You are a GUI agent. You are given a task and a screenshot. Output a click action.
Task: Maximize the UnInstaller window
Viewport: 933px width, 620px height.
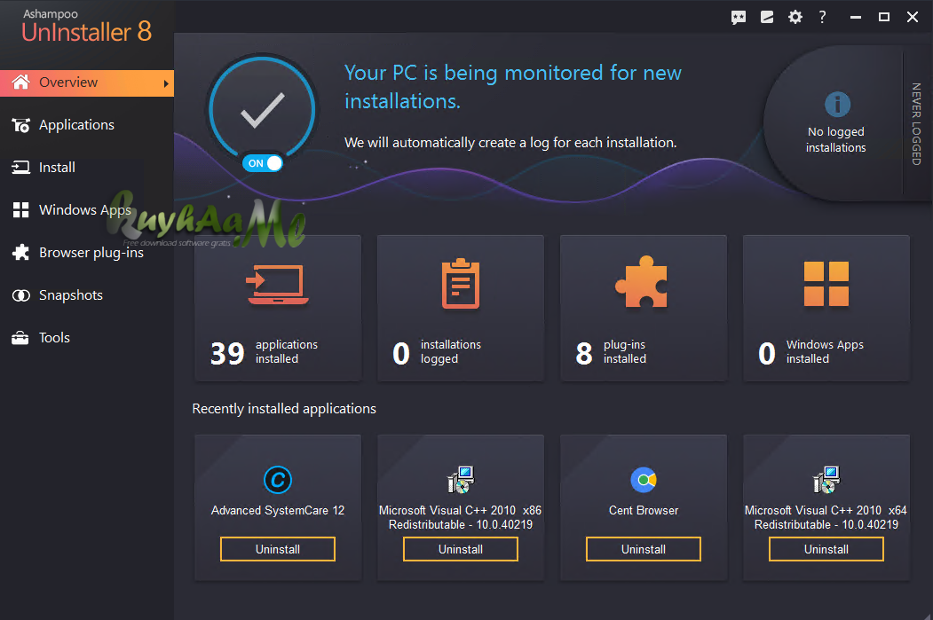tap(884, 17)
